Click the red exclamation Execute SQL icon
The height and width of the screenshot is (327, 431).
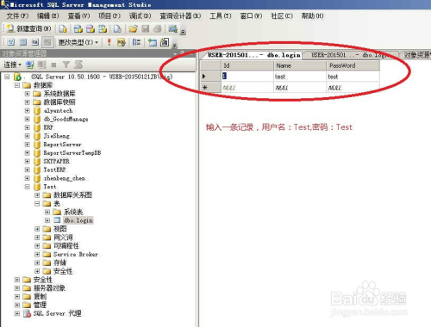point(109,42)
